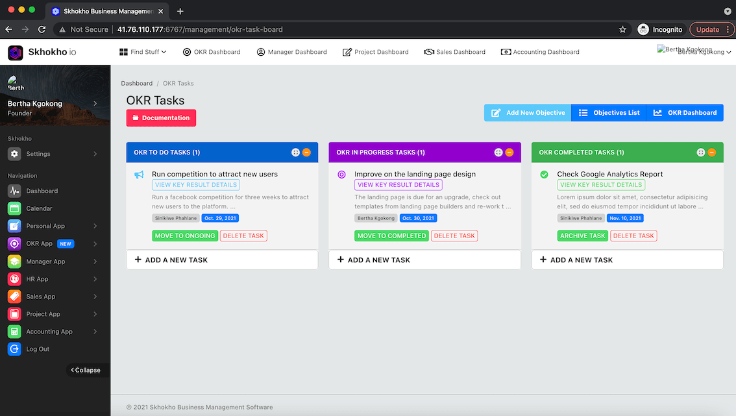Screen dimensions: 736x416
Task: Move landing page task to completed
Action: point(391,236)
